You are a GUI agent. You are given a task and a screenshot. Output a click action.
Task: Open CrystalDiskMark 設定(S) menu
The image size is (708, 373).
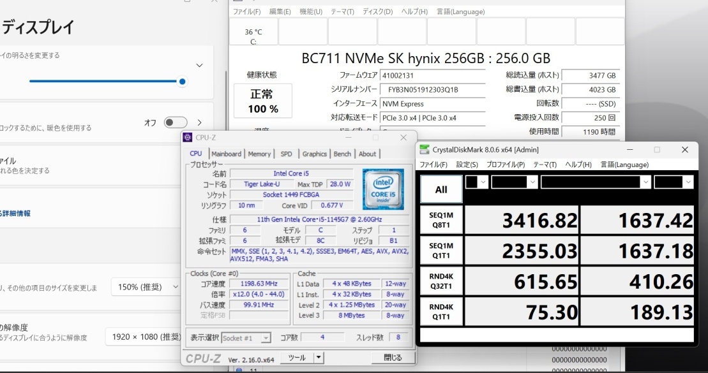467,165
